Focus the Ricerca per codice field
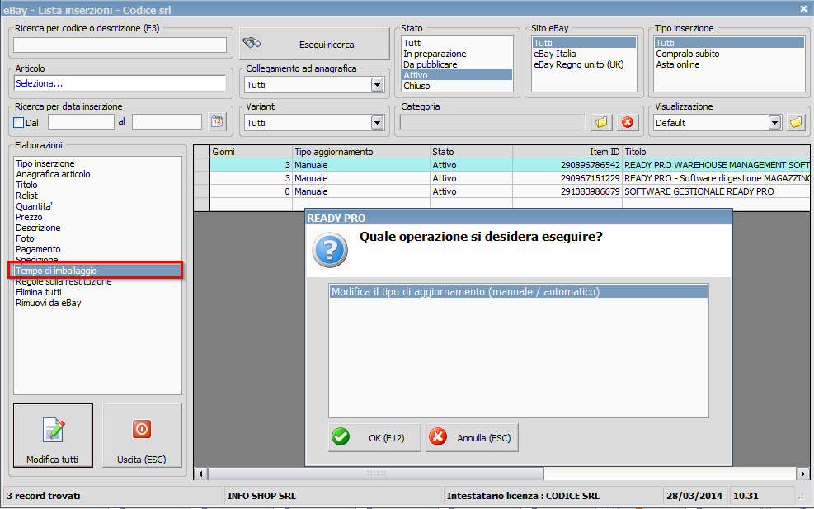Viewport: 814px width, 509px height. click(x=120, y=45)
